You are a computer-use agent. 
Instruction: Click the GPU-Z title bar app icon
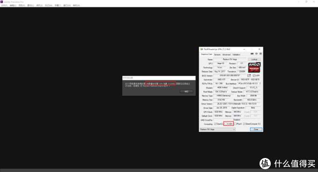pyautogui.click(x=202, y=49)
